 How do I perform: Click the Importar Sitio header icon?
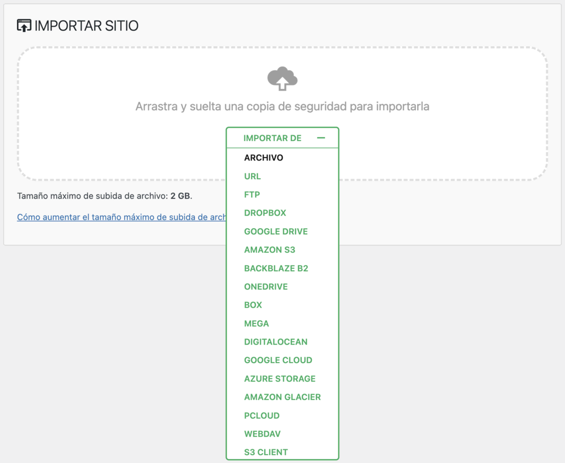pos(23,25)
